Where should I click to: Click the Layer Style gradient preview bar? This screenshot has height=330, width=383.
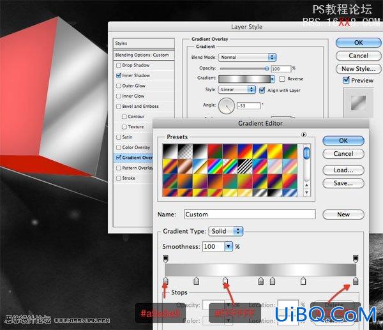click(x=244, y=79)
